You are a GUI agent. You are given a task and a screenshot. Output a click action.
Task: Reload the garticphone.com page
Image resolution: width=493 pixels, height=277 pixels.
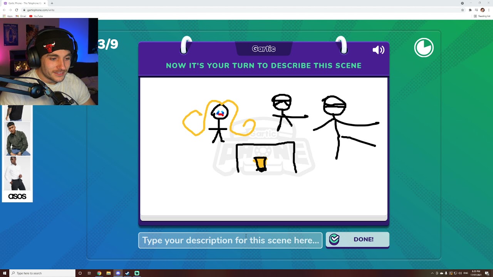coord(17,10)
